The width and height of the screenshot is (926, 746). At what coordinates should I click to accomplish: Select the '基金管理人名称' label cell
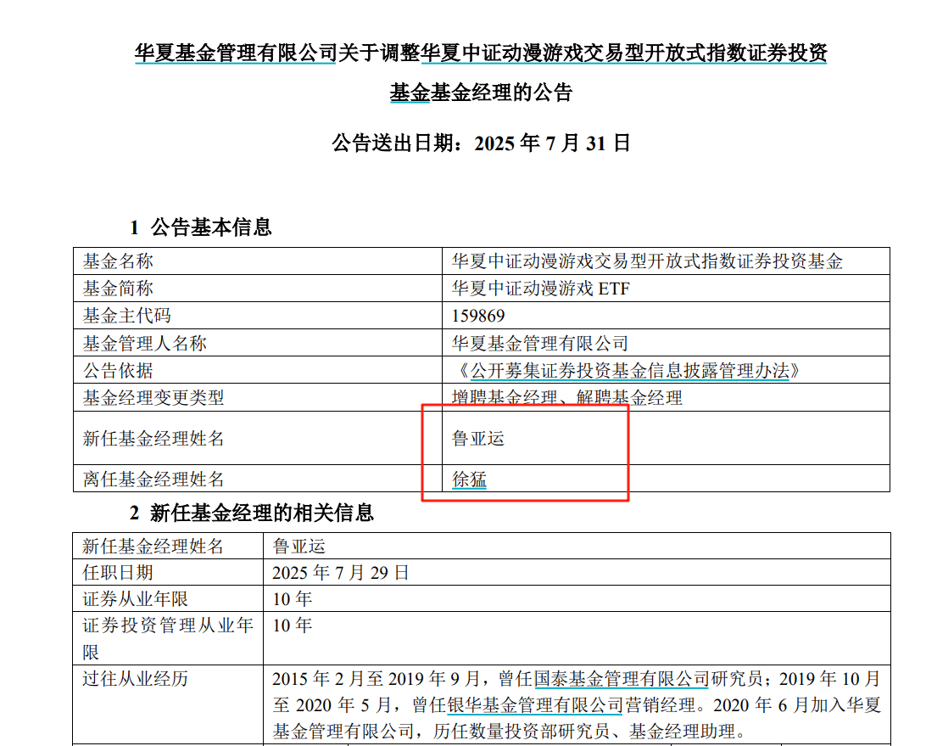click(258, 343)
